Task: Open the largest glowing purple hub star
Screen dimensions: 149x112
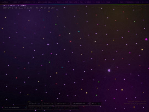Action: [x=109, y=71]
